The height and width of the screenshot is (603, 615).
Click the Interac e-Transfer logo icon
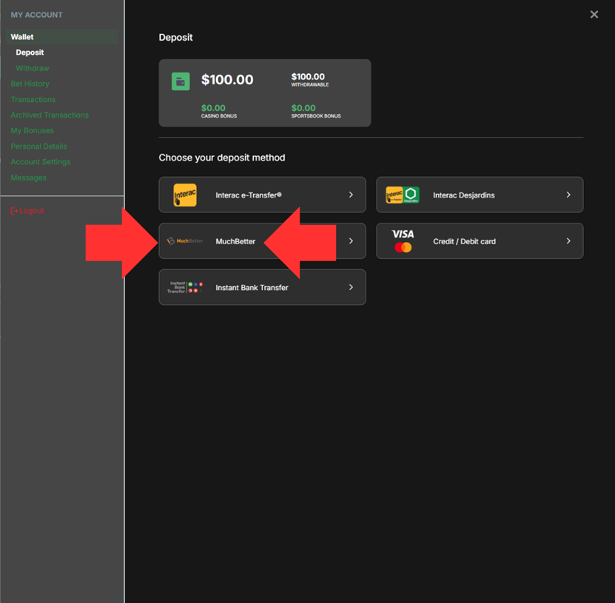[184, 195]
